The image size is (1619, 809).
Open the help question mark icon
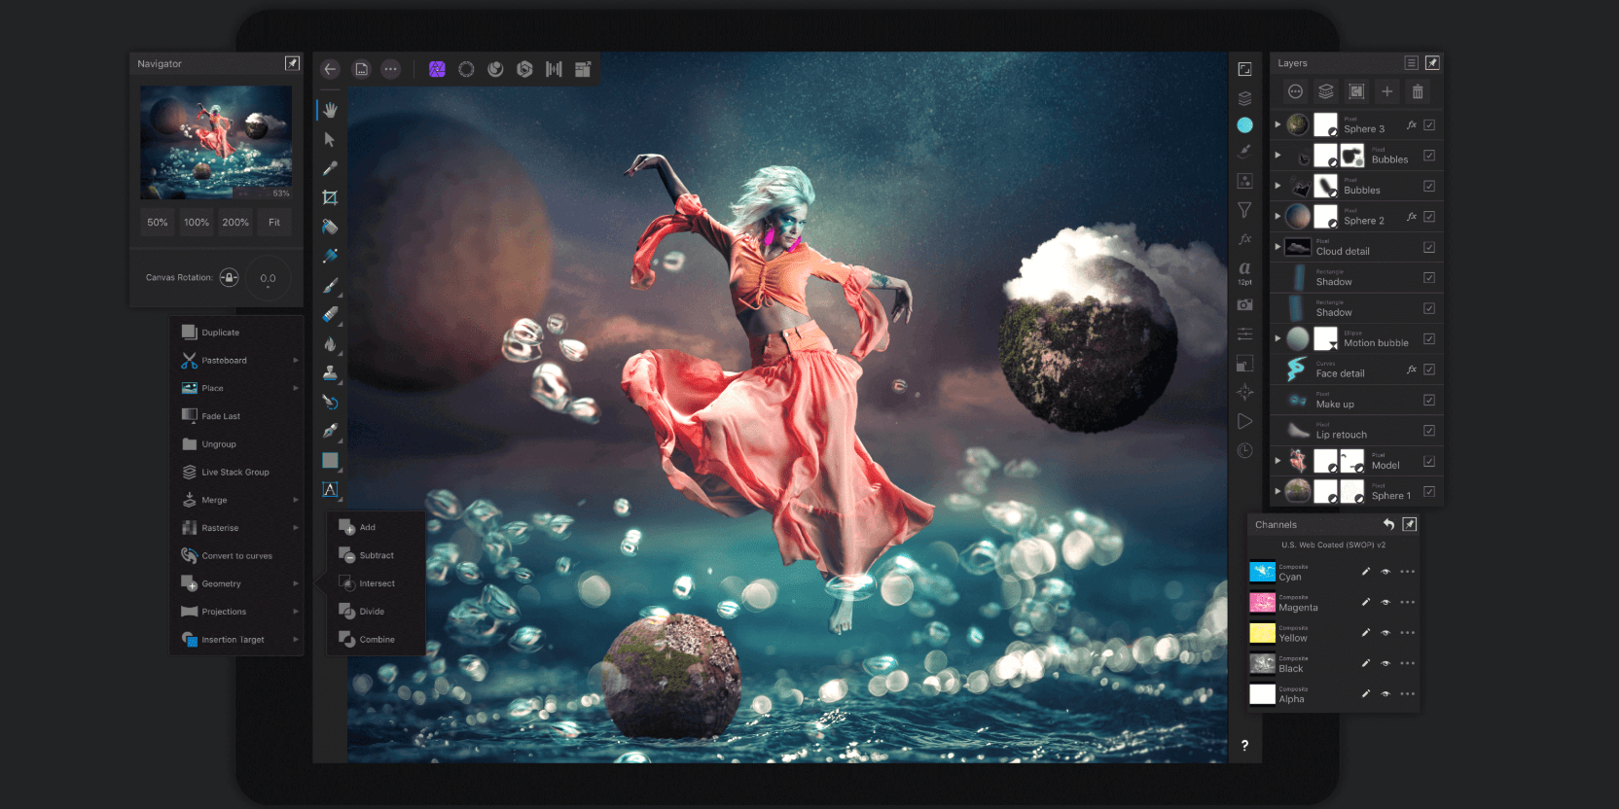[1244, 745]
